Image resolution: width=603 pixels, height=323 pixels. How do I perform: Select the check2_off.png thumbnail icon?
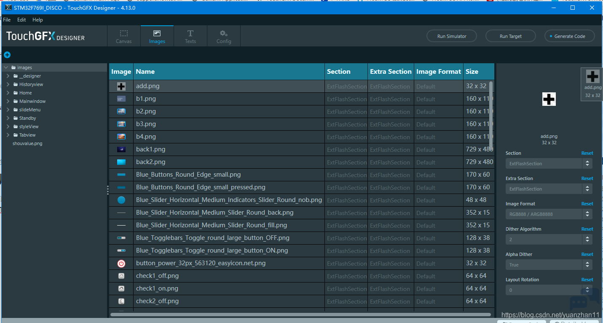tap(121, 301)
